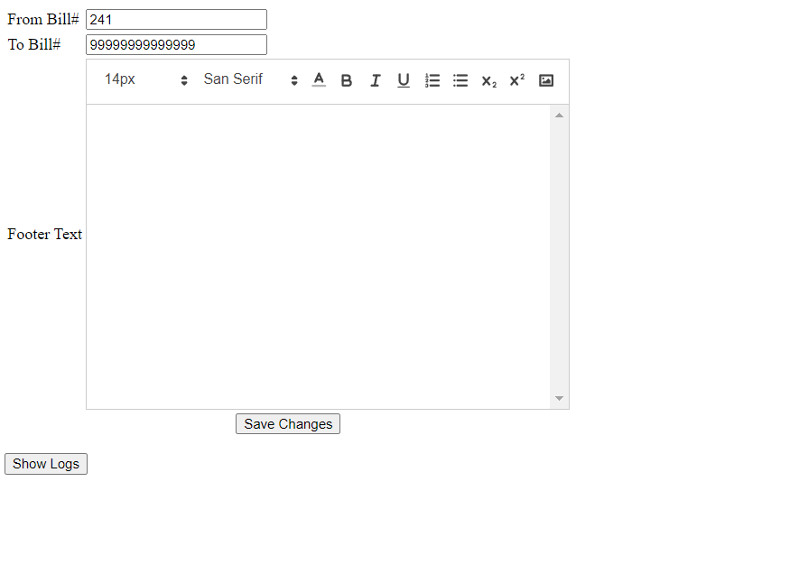Click inside the Footer Text editing area

click(x=316, y=253)
